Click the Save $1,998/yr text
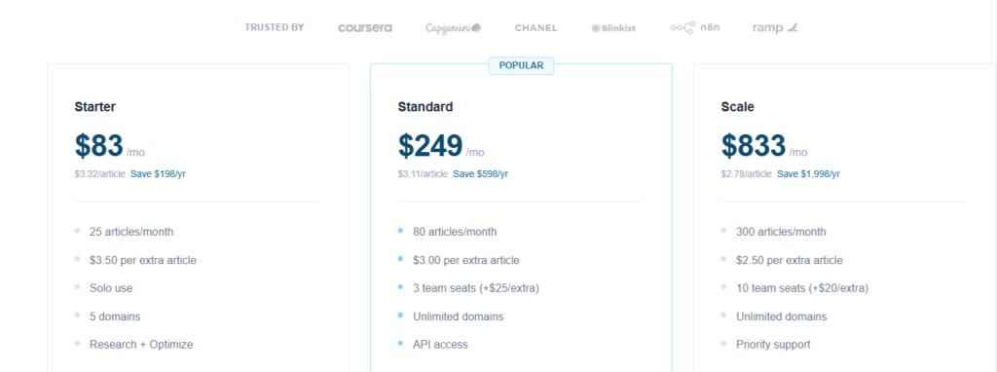Screen dimensions: 997x372 pos(808,173)
